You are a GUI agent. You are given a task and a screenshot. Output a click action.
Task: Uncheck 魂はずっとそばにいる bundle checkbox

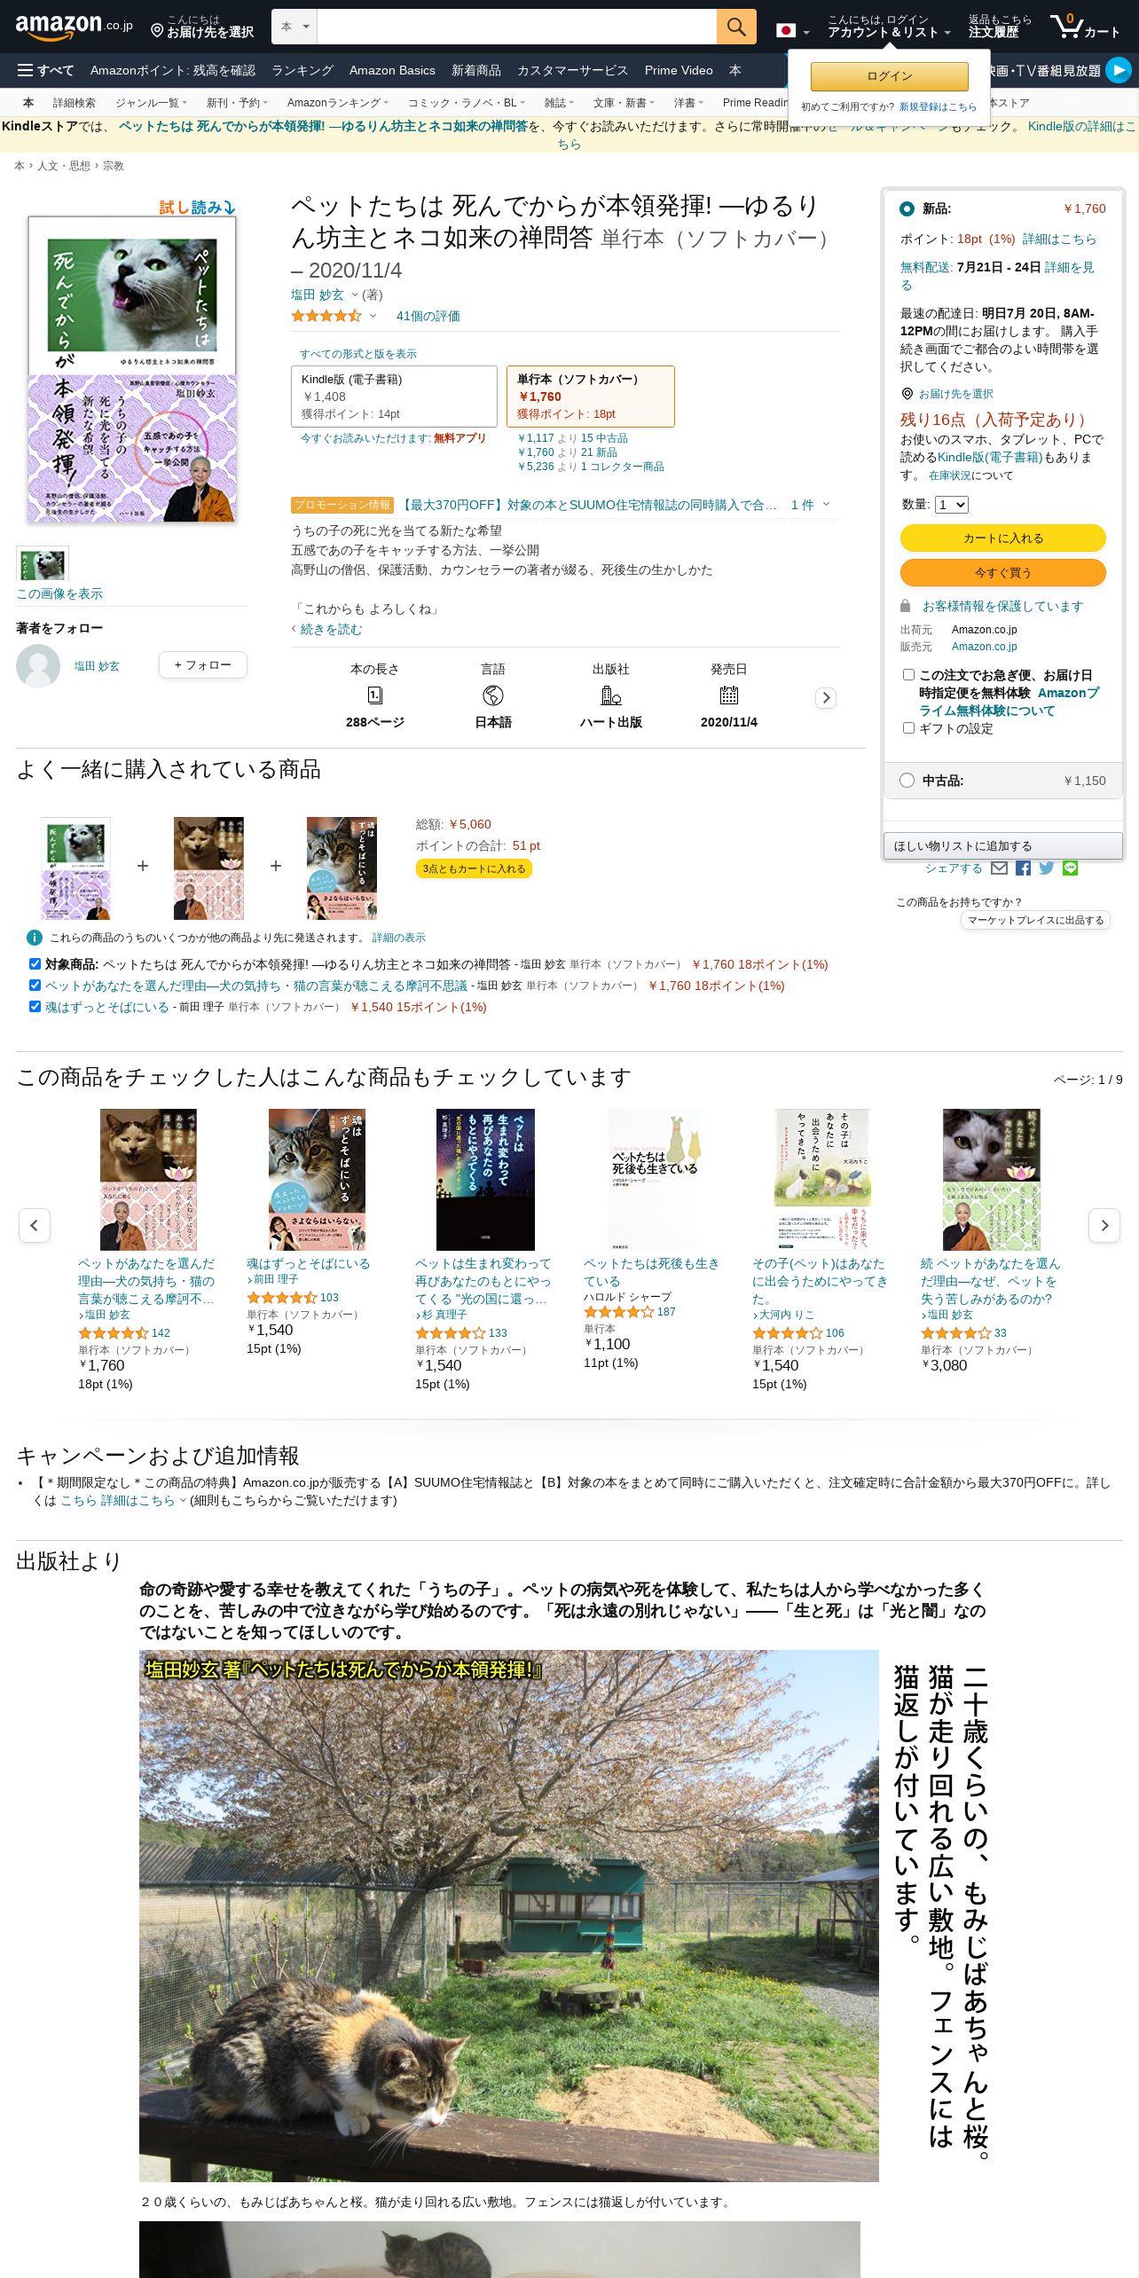[35, 1006]
